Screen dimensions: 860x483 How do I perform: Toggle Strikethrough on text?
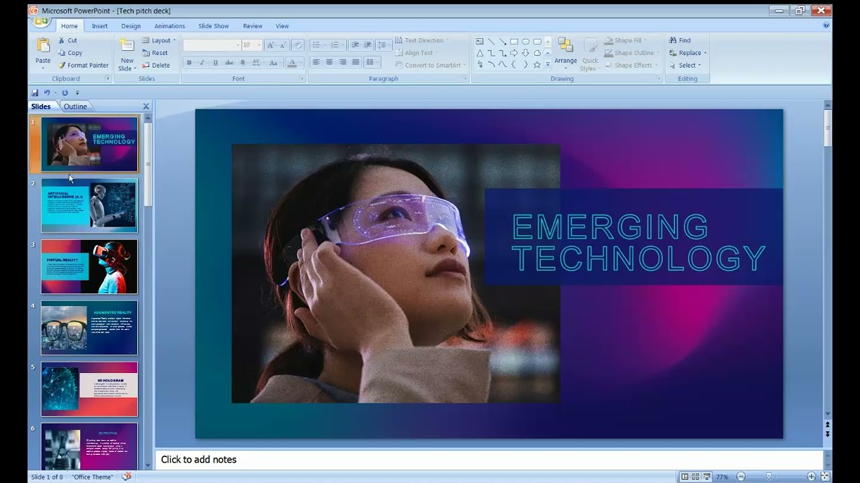click(229, 62)
